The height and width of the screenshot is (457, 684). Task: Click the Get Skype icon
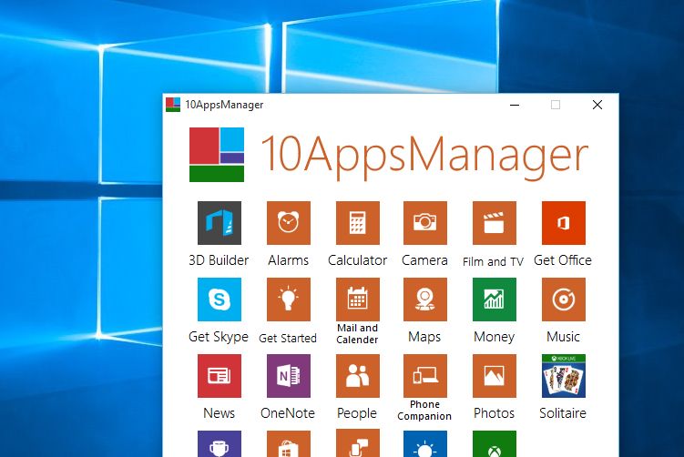pyautogui.click(x=219, y=300)
